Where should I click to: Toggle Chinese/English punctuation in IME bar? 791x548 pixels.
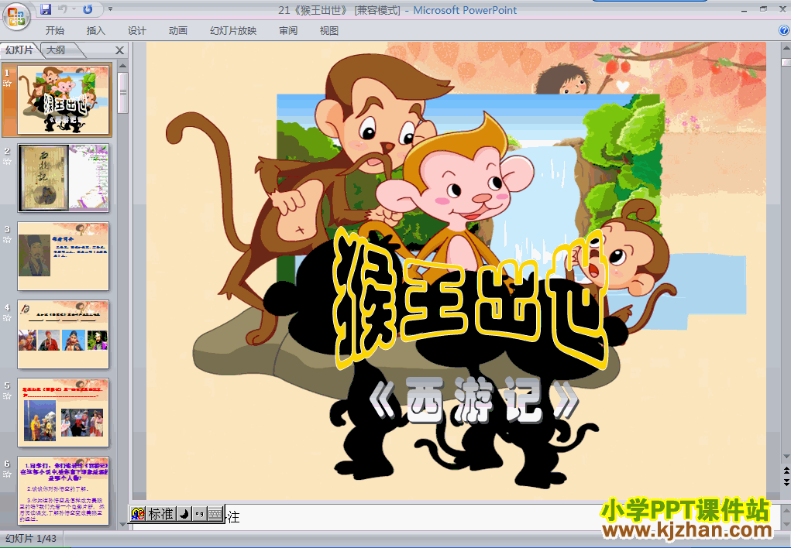199,514
